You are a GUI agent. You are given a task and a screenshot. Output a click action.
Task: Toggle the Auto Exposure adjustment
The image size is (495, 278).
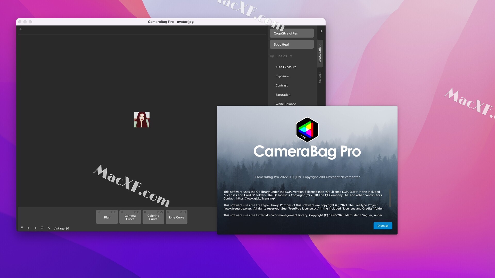point(286,66)
